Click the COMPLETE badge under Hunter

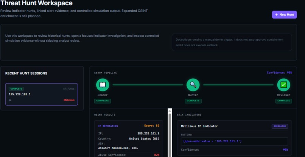(193, 101)
